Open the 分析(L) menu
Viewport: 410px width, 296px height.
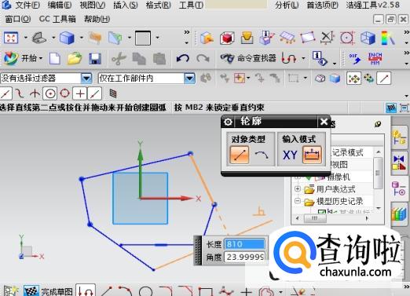coord(287,5)
